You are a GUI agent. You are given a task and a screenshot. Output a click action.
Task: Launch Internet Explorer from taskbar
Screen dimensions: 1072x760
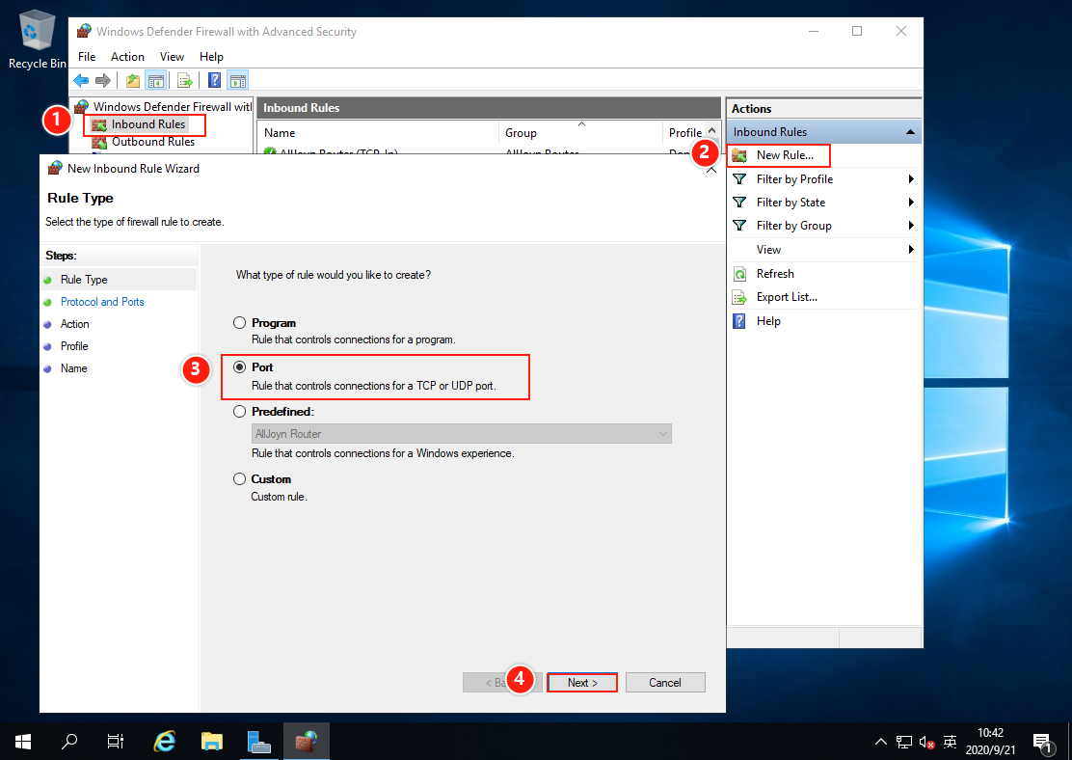coord(165,742)
